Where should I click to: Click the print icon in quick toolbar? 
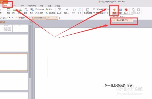(x=4, y=18)
